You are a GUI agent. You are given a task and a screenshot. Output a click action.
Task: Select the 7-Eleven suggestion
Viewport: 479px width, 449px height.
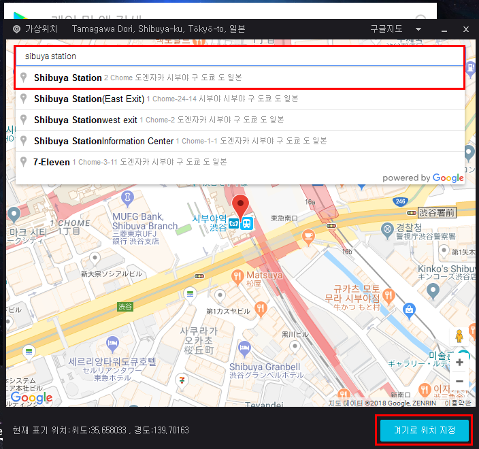[239, 162]
